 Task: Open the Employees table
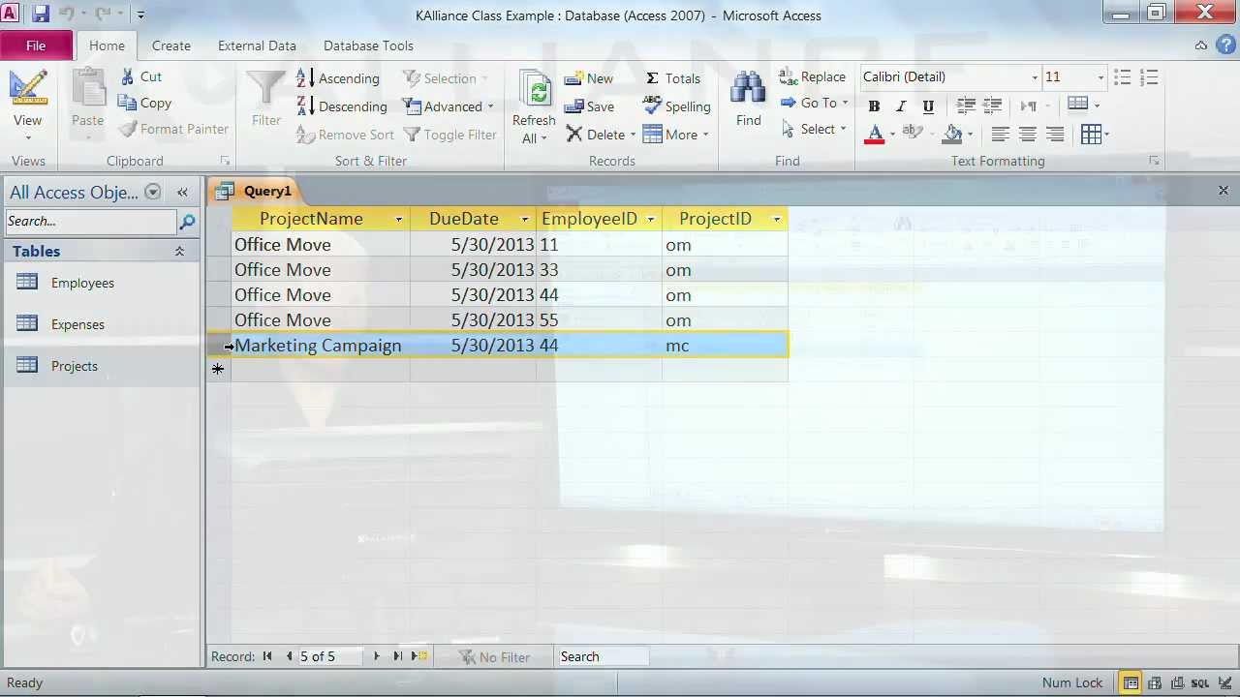(x=82, y=283)
